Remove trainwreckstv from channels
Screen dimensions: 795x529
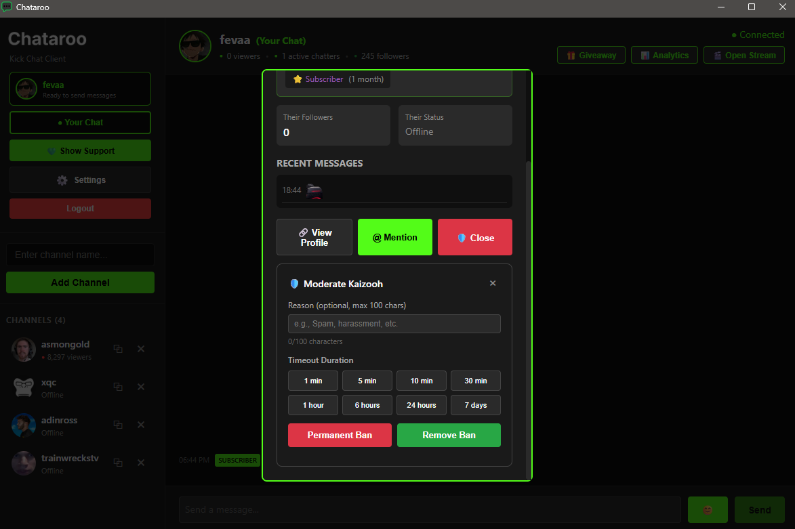[140, 462]
